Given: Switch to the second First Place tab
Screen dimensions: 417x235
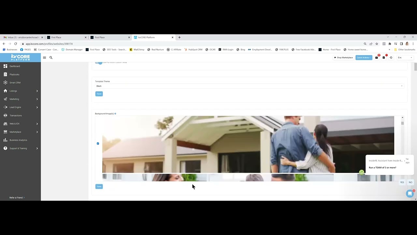Looking at the screenshot, I should (x=110, y=37).
